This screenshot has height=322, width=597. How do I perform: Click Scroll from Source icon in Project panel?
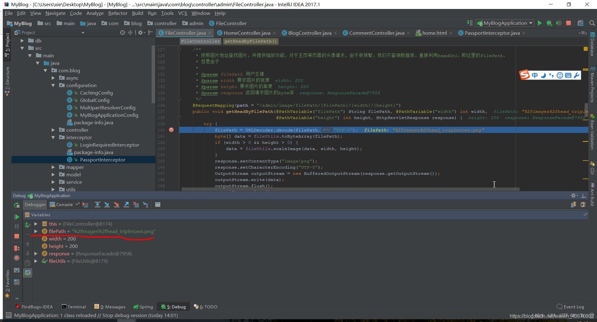[123, 33]
